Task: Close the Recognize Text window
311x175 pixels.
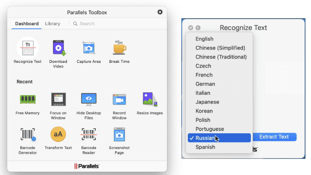Action: (191, 28)
